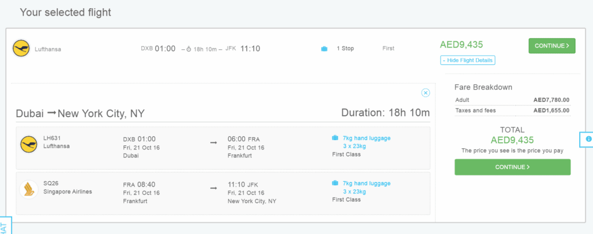Select the LH631 Dubai to Frankfurt segment
This screenshot has width=593, height=234.
point(223,148)
